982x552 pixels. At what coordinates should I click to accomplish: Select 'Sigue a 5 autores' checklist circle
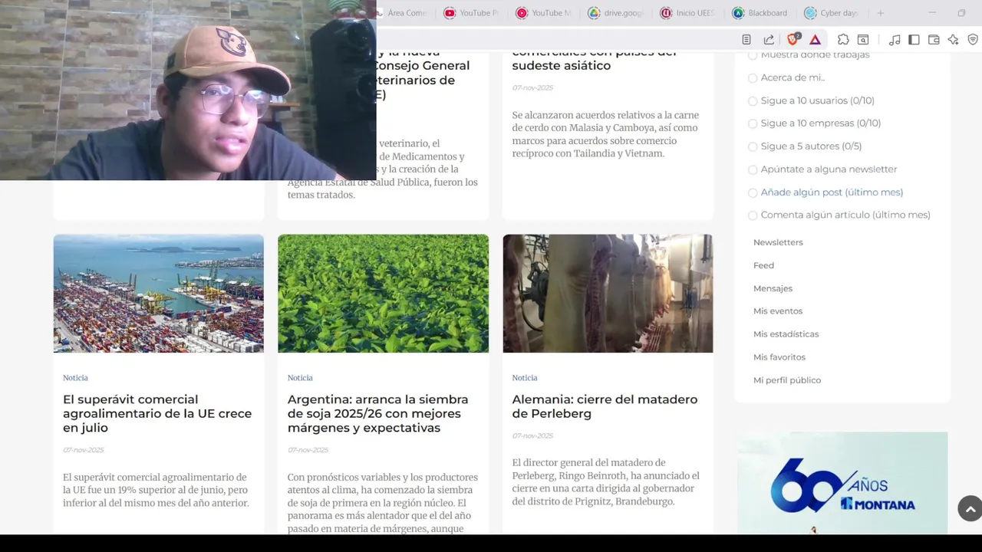click(x=753, y=147)
